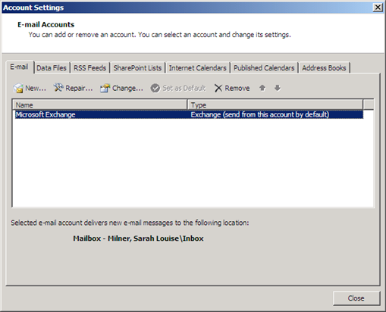Switch to SharePoint Lists tab
Viewport: 386px width, 312px height.
[137, 68]
